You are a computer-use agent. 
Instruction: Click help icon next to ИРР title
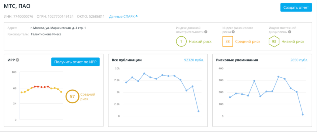[18, 60]
